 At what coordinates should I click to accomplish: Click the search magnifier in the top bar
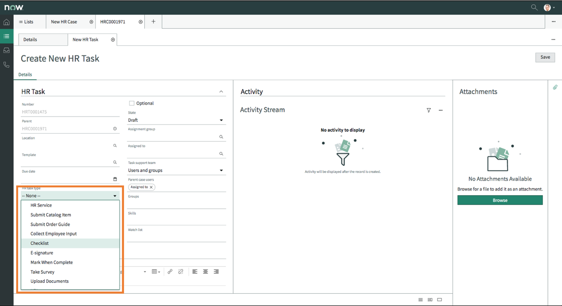(534, 7)
